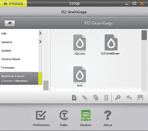Open the System menu item
The width and height of the screenshot is (148, 131).
(19, 51)
